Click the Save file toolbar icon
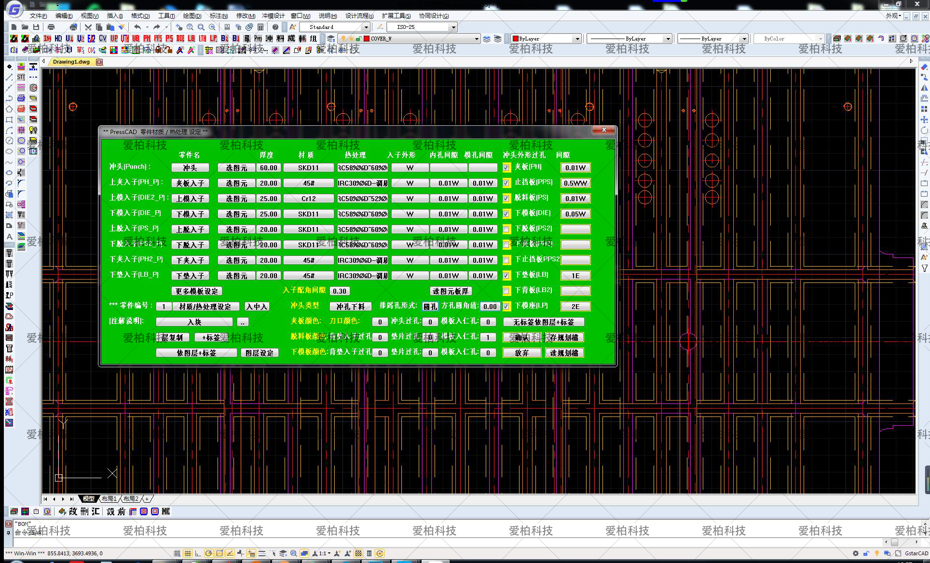 point(36,27)
